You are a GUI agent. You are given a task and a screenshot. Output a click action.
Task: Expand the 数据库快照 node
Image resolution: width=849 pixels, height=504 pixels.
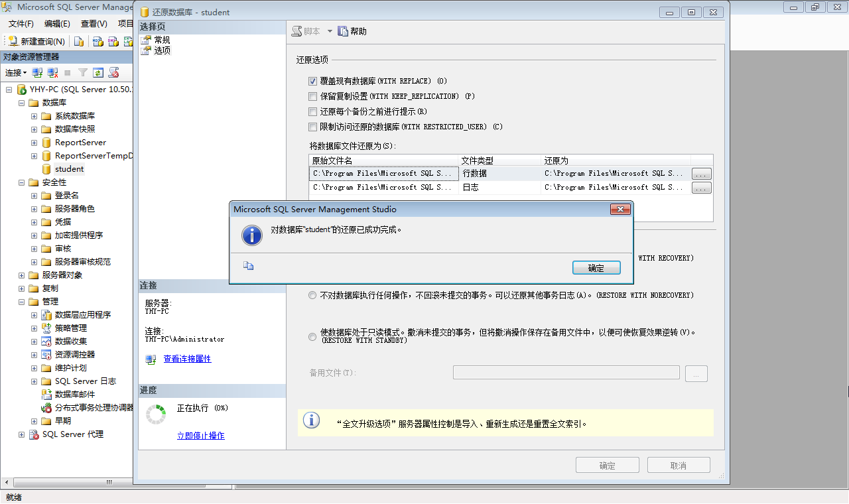34,129
